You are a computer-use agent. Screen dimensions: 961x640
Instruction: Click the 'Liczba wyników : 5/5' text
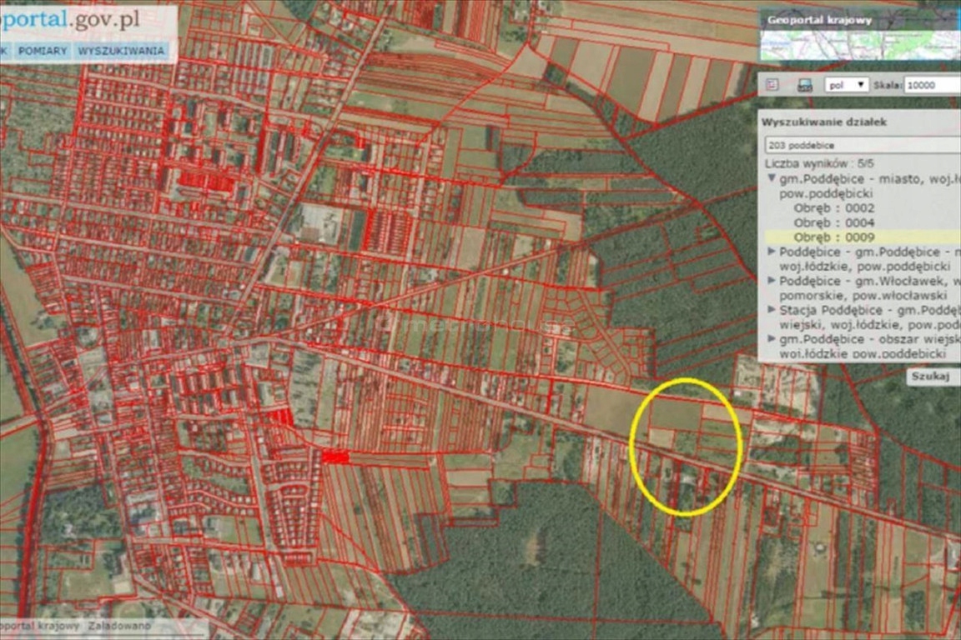[819, 163]
